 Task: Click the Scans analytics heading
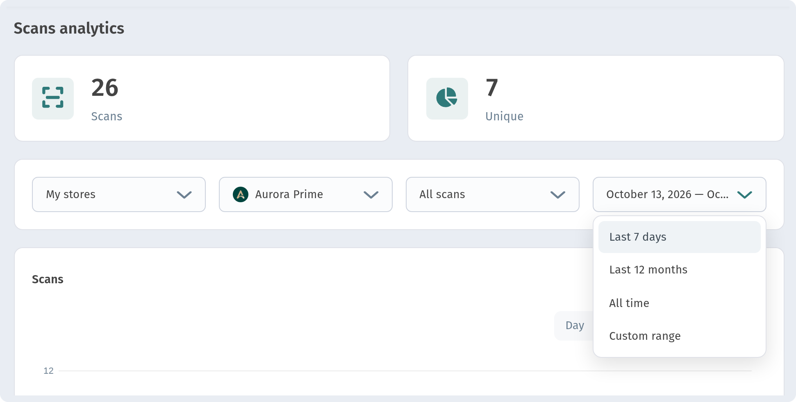point(69,28)
